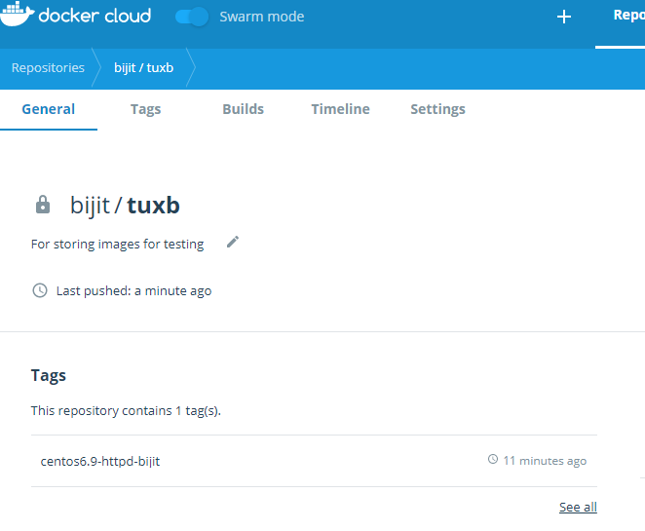The image size is (645, 531).
Task: Click the 'Last pushed: a minute ago' text
Action: point(133,291)
